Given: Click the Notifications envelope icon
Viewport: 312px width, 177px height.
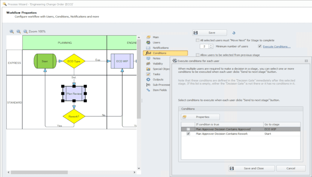Looking at the screenshot, I should click(148, 48).
